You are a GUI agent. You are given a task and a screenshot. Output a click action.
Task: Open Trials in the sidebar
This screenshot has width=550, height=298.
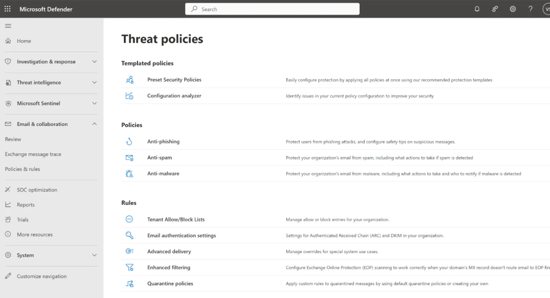(23, 220)
